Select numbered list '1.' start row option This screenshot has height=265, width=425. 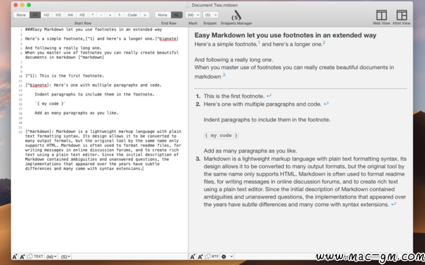click(x=119, y=15)
